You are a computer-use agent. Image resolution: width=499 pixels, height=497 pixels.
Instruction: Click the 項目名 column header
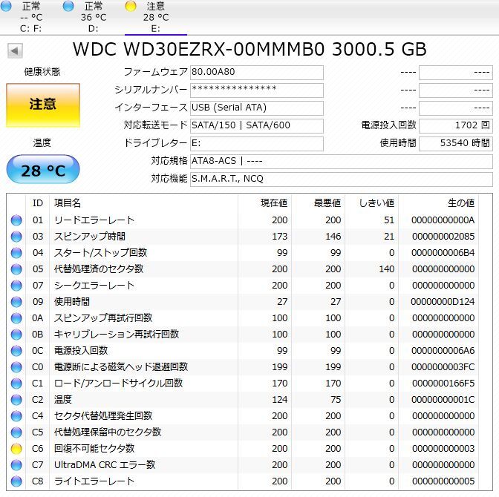(x=143, y=203)
